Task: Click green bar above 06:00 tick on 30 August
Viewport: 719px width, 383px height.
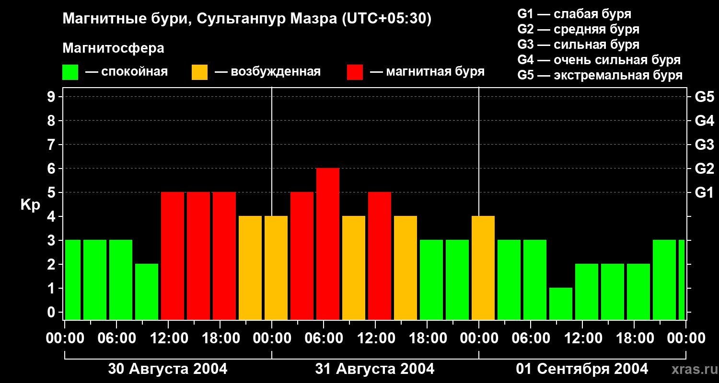Action: point(121,280)
